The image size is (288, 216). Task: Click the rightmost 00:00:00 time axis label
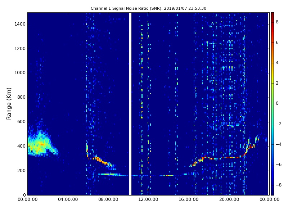(269, 199)
